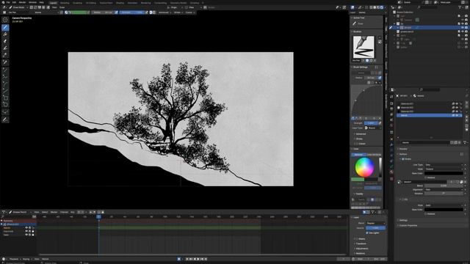The height and width of the screenshot is (264, 470).
Task: Select the Tint tool in left toolbar
Action: coord(5,48)
